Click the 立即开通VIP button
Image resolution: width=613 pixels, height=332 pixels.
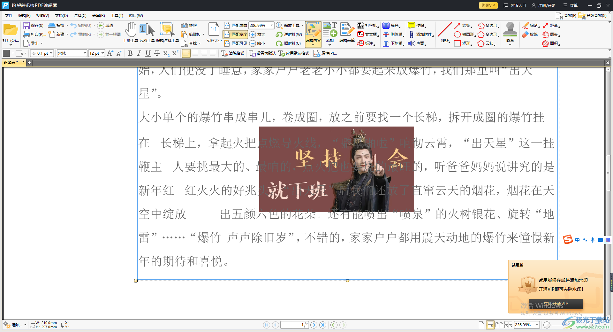(556, 304)
